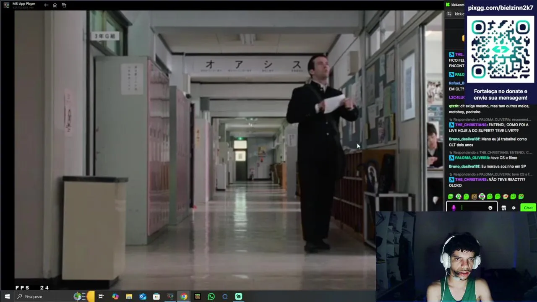Click the pixgg donate QR code

(x=500, y=49)
